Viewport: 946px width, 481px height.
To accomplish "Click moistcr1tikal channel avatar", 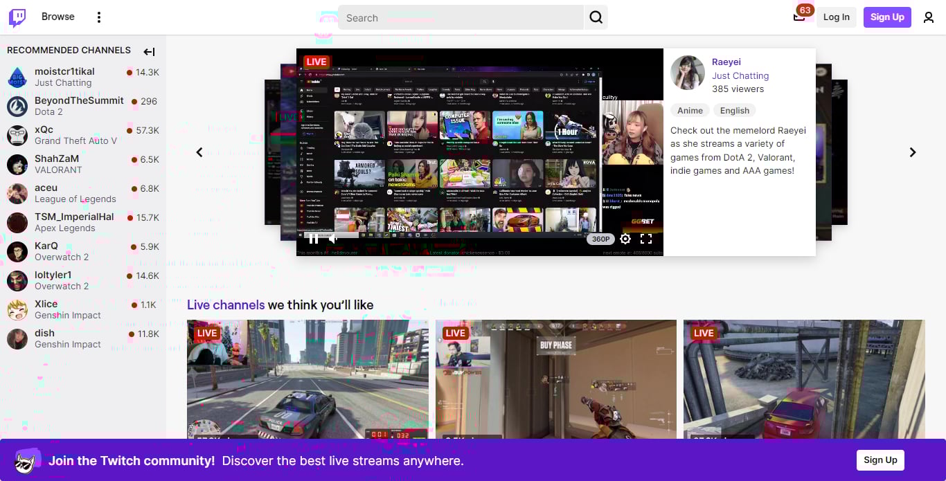I will [x=17, y=77].
